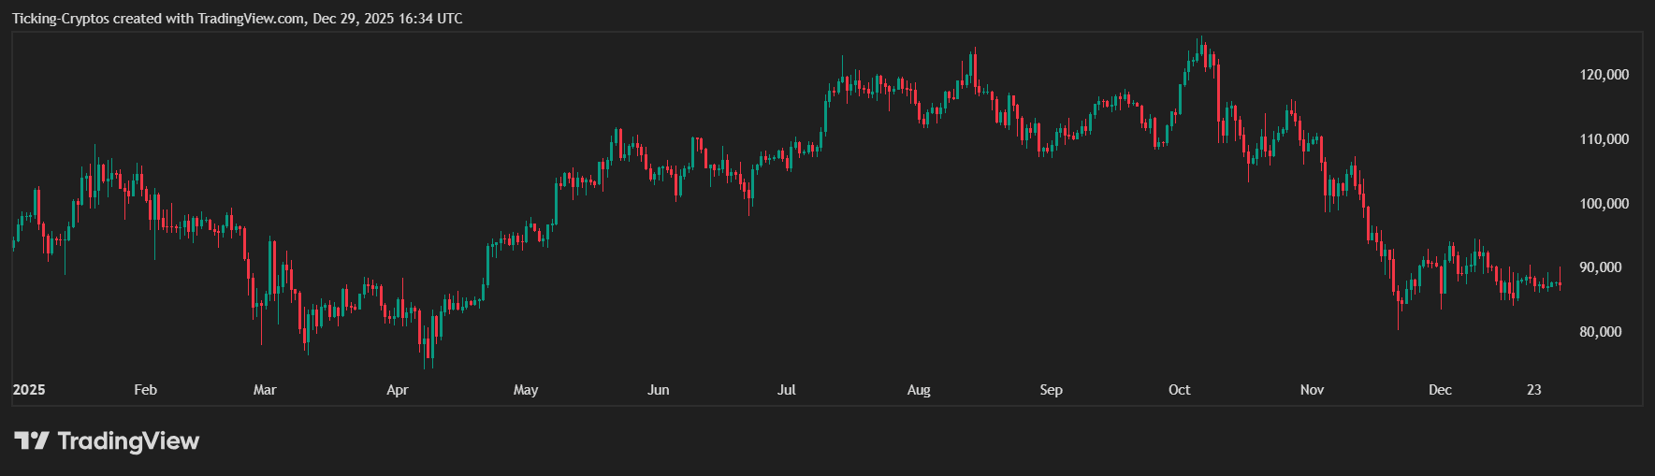Click the Jul time axis marker
Viewport: 1655px width, 476px height.
click(786, 390)
